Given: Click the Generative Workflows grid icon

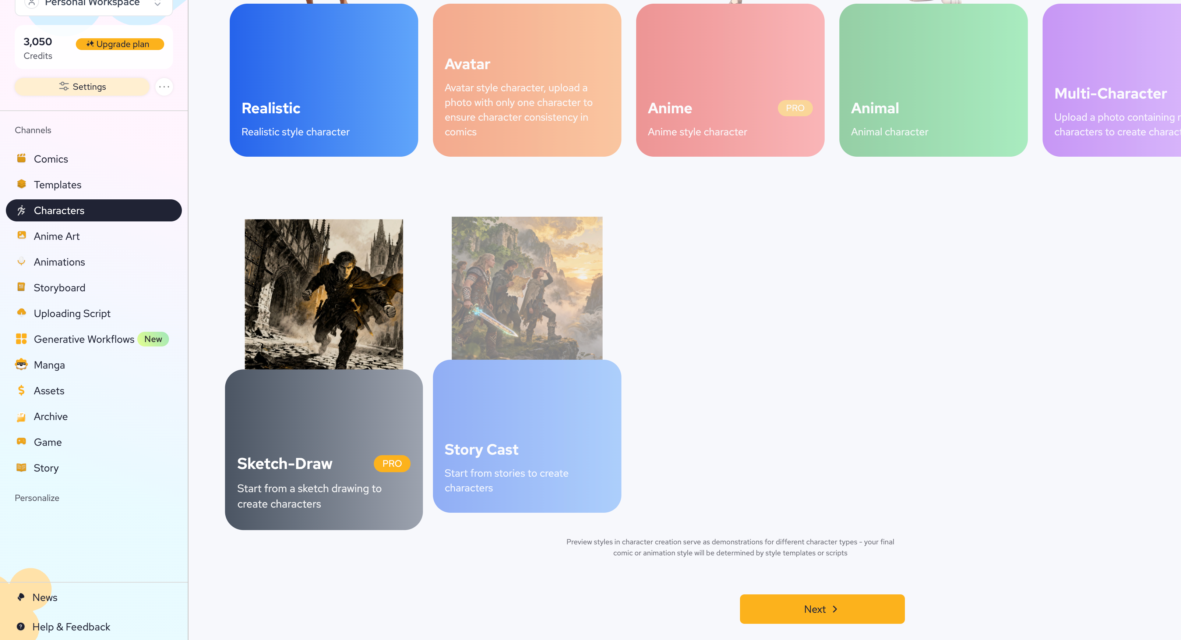Looking at the screenshot, I should point(22,339).
